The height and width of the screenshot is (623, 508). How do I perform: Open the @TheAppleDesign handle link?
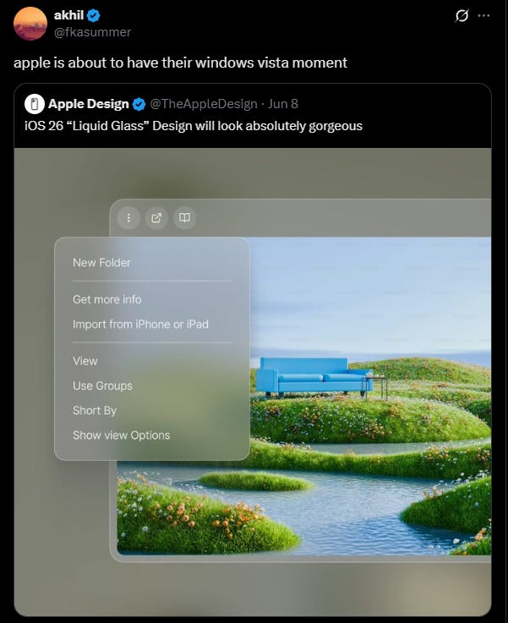click(x=204, y=104)
